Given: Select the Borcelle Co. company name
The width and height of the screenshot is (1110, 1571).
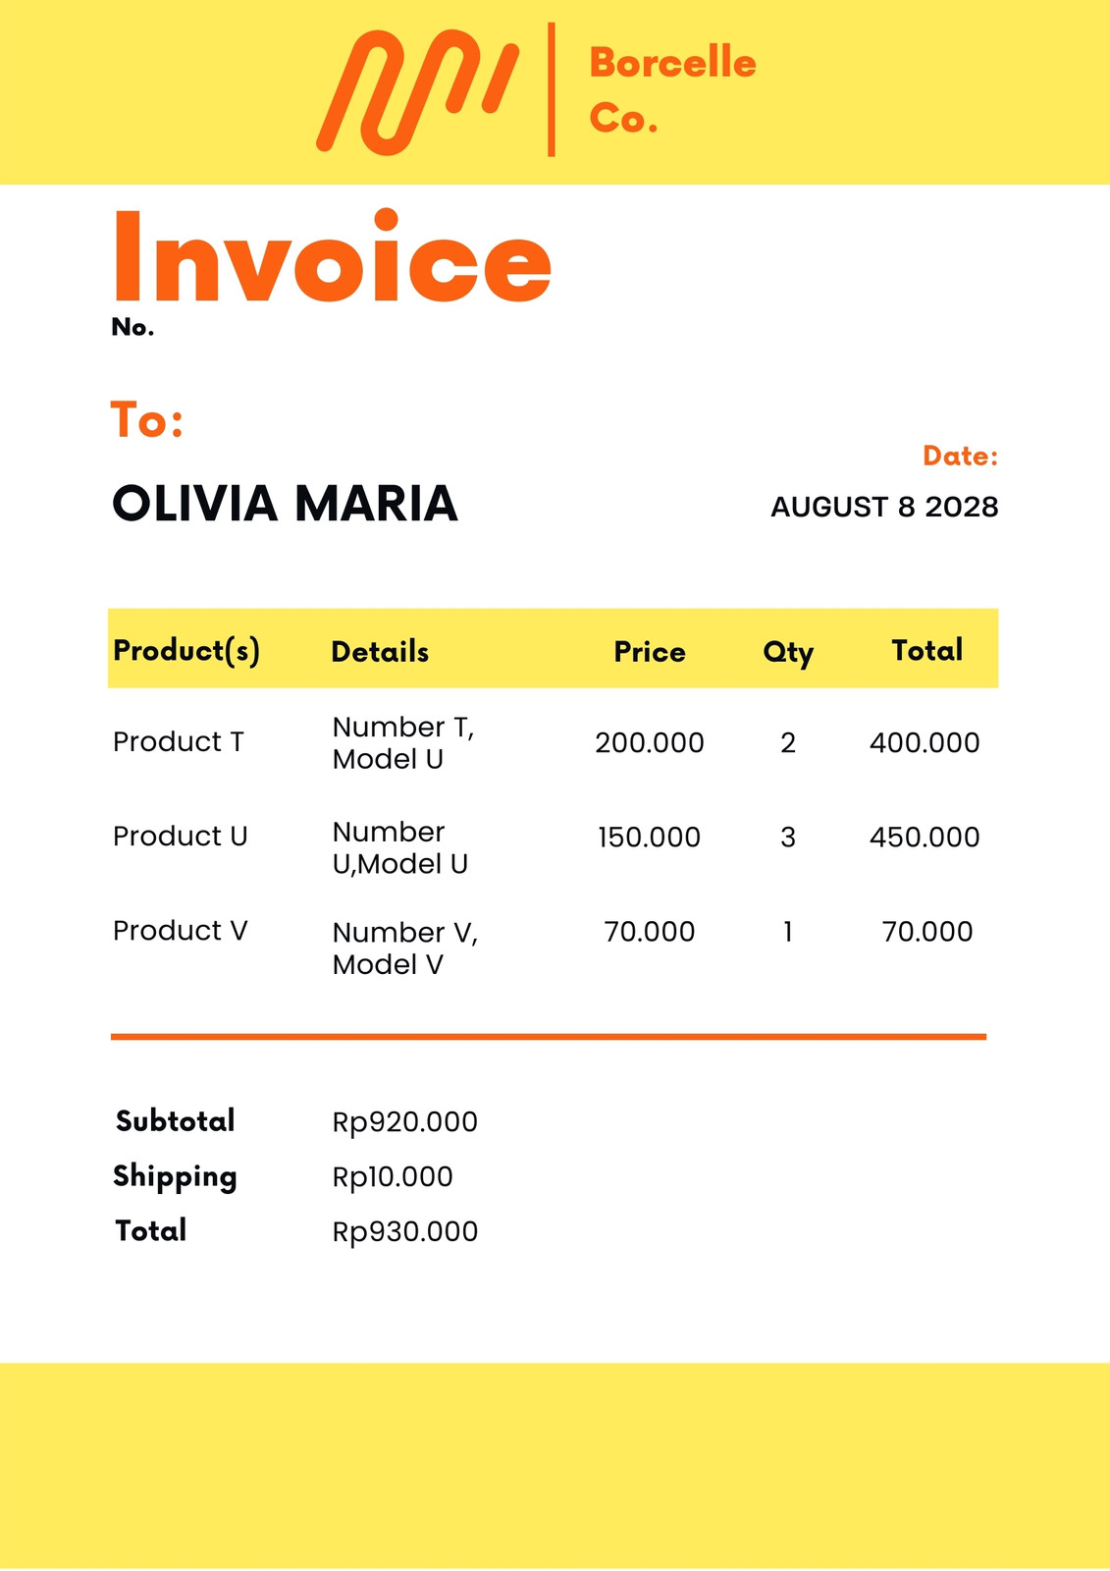Looking at the screenshot, I should click(x=672, y=90).
